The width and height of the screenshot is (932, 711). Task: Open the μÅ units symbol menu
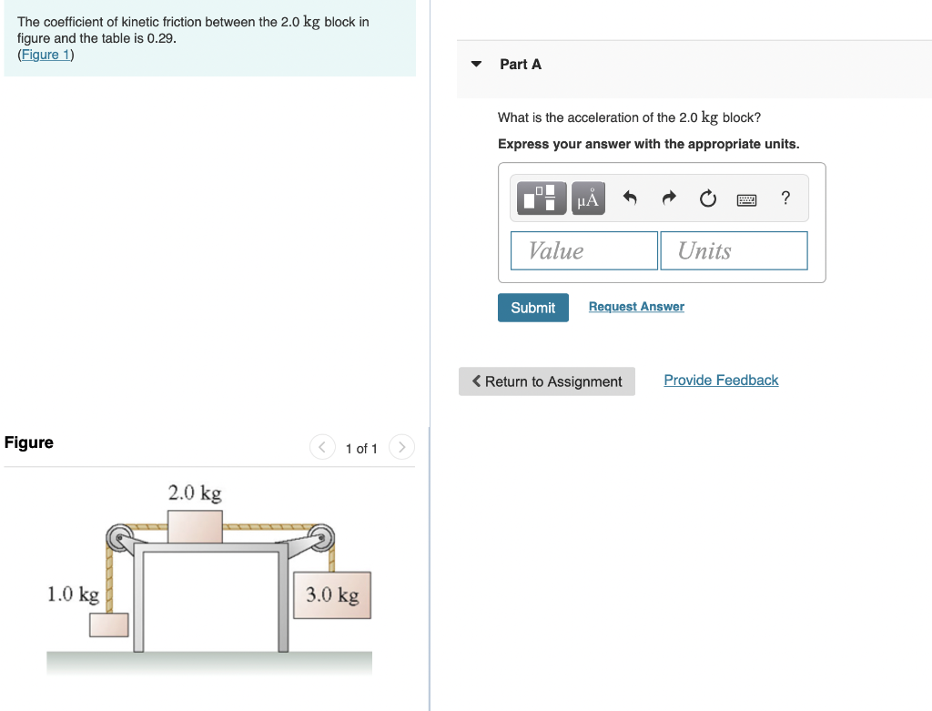587,198
